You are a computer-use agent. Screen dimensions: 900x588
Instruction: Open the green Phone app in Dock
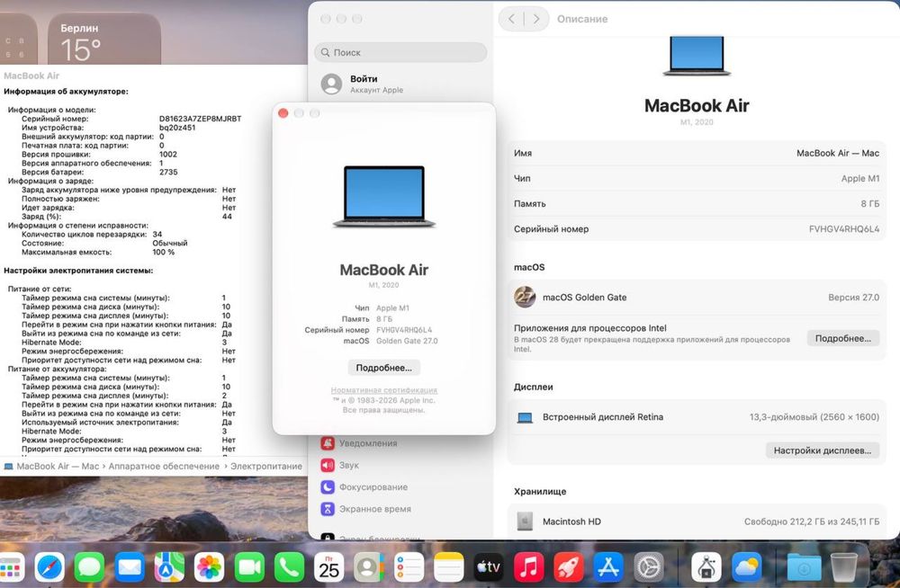click(x=289, y=568)
